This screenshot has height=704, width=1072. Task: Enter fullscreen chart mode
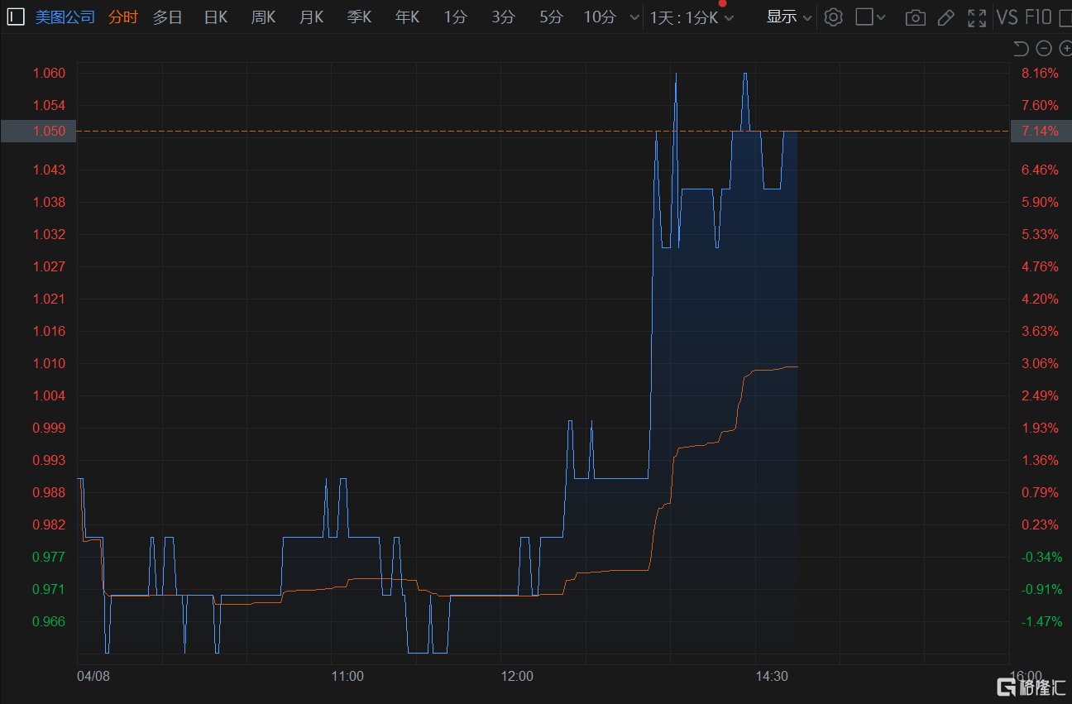point(977,17)
